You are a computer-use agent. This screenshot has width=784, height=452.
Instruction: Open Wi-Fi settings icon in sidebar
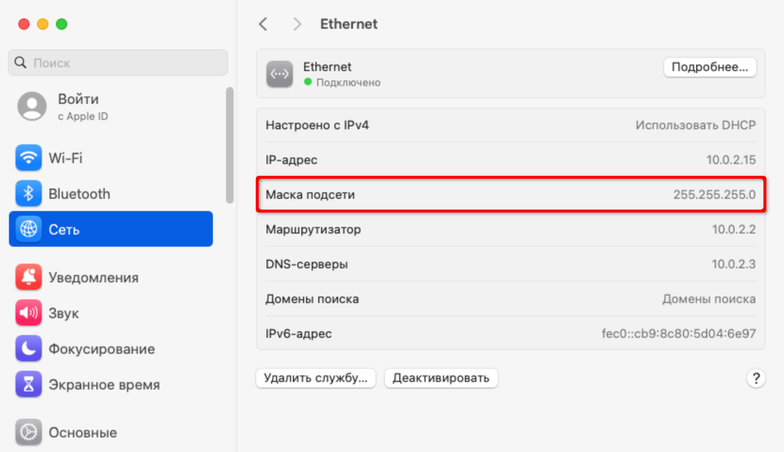pyautogui.click(x=28, y=158)
